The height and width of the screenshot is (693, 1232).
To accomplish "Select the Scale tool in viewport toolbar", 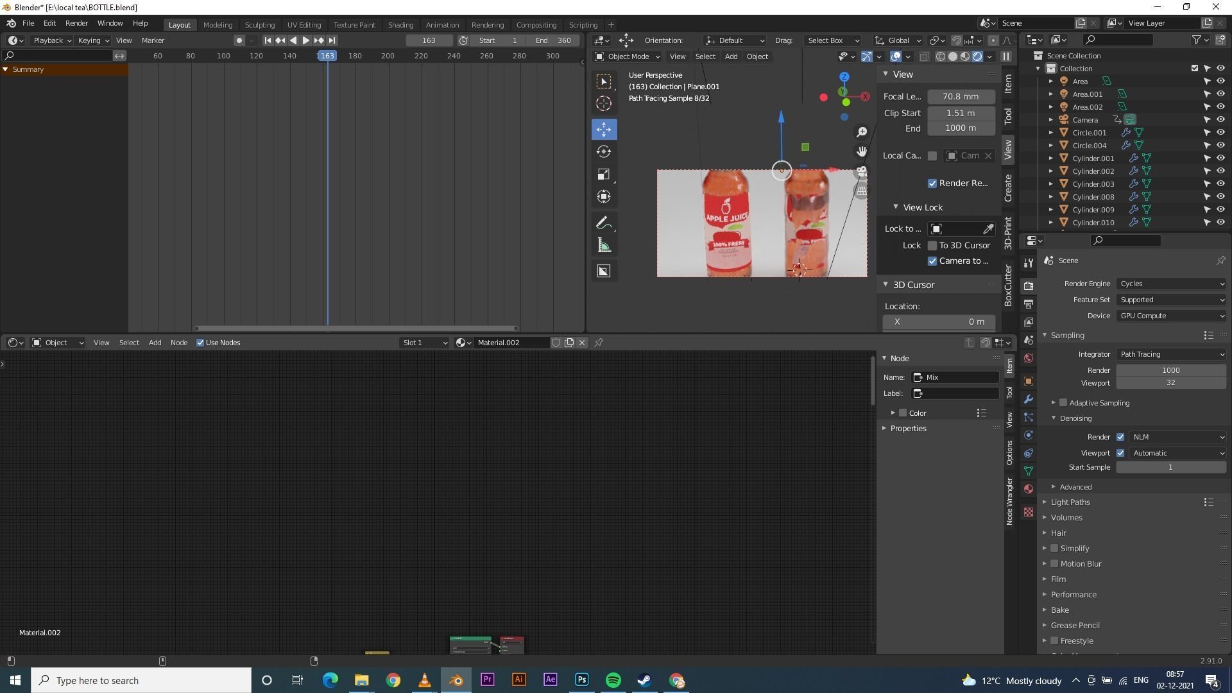I will coord(603,175).
